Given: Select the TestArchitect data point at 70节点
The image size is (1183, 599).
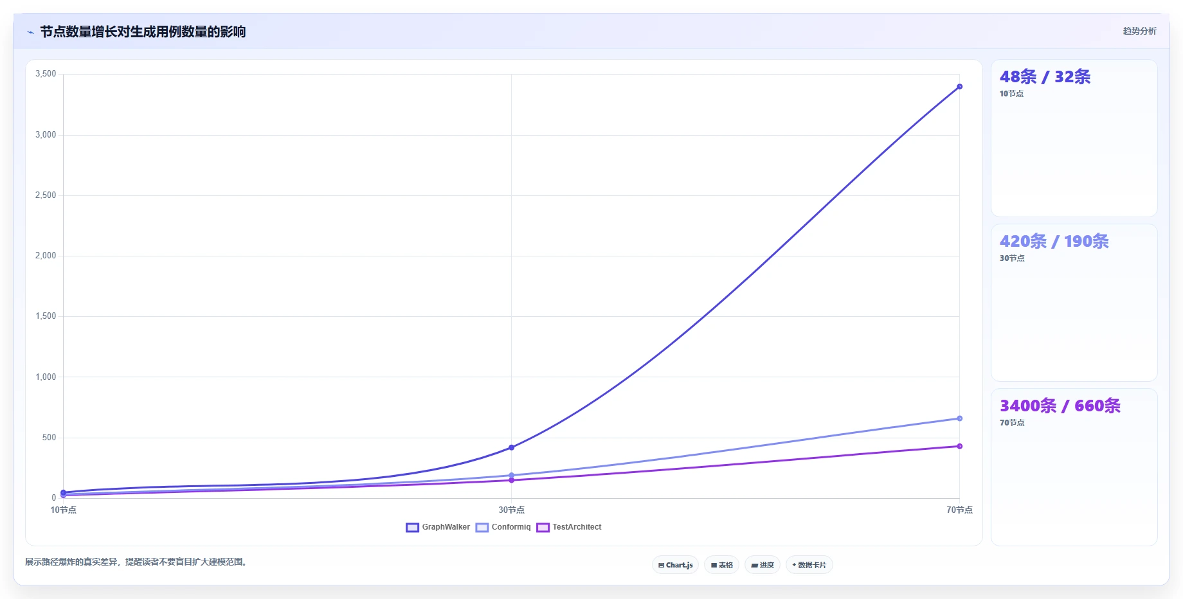Looking at the screenshot, I should tap(959, 446).
